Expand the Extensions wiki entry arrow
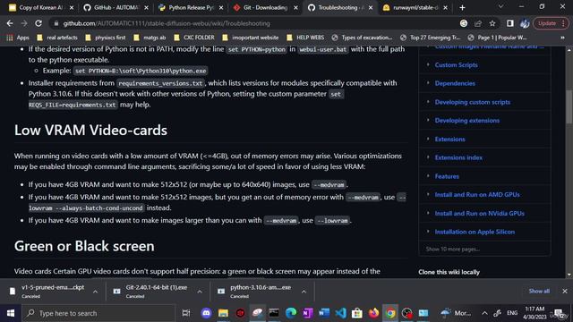573x322 pixels. coord(428,139)
